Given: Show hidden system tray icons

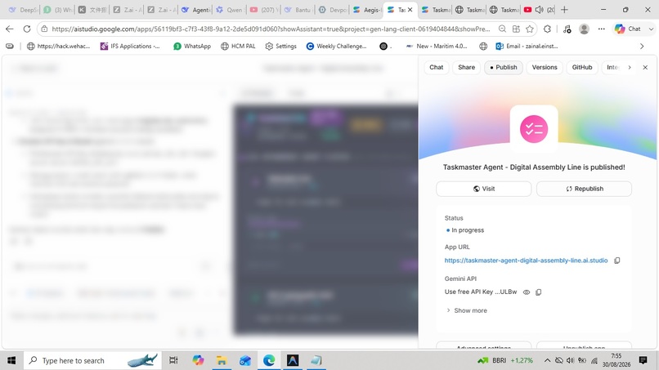Looking at the screenshot, I should (547, 360).
